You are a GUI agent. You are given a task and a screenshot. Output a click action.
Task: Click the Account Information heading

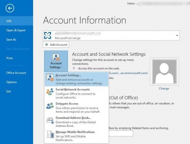coord(85,20)
